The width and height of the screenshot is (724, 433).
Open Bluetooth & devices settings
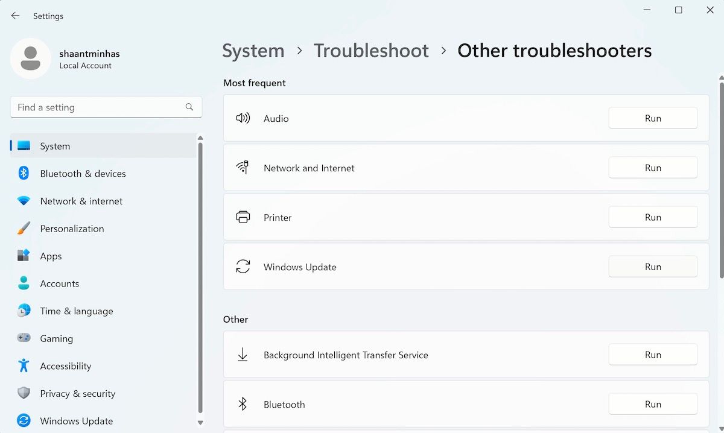click(x=103, y=173)
